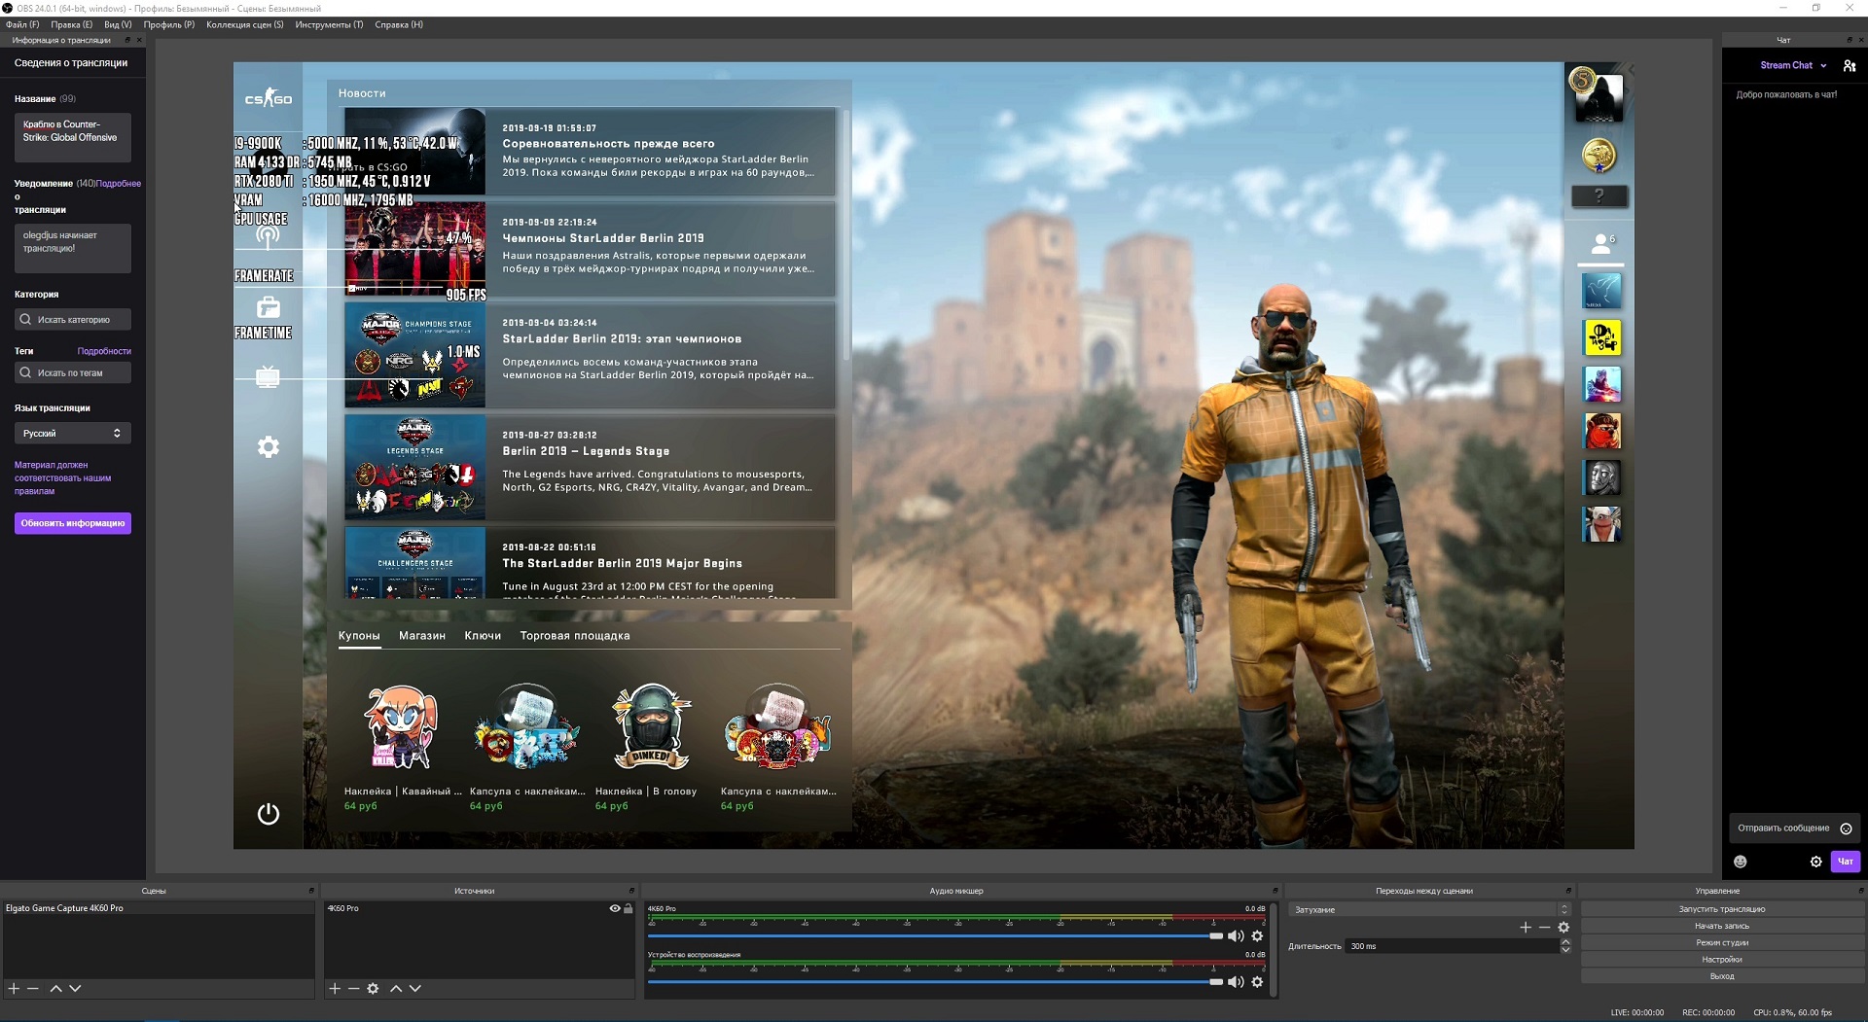
Task: Switch to the Магазин tab in preview
Action: [422, 636]
